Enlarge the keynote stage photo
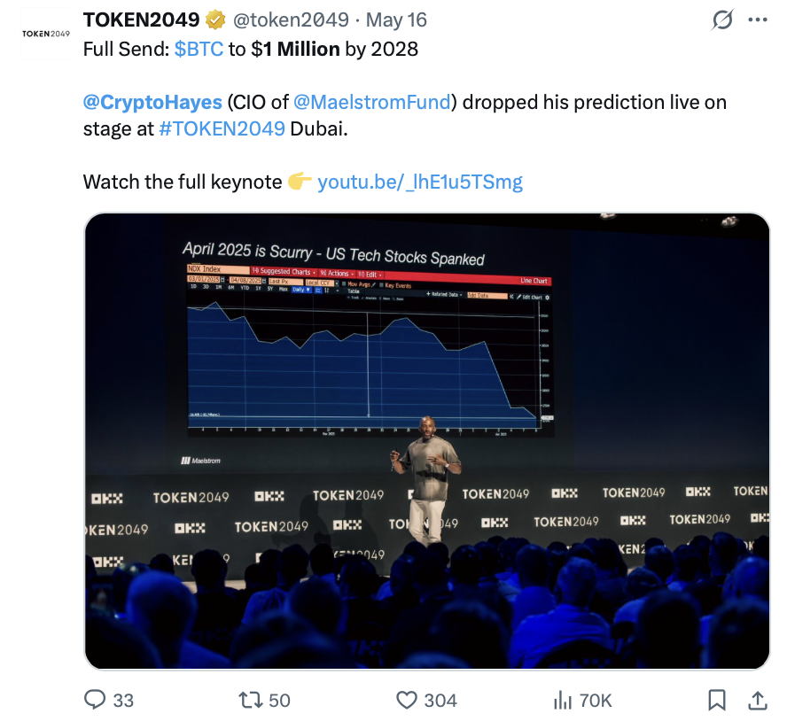 point(426,441)
